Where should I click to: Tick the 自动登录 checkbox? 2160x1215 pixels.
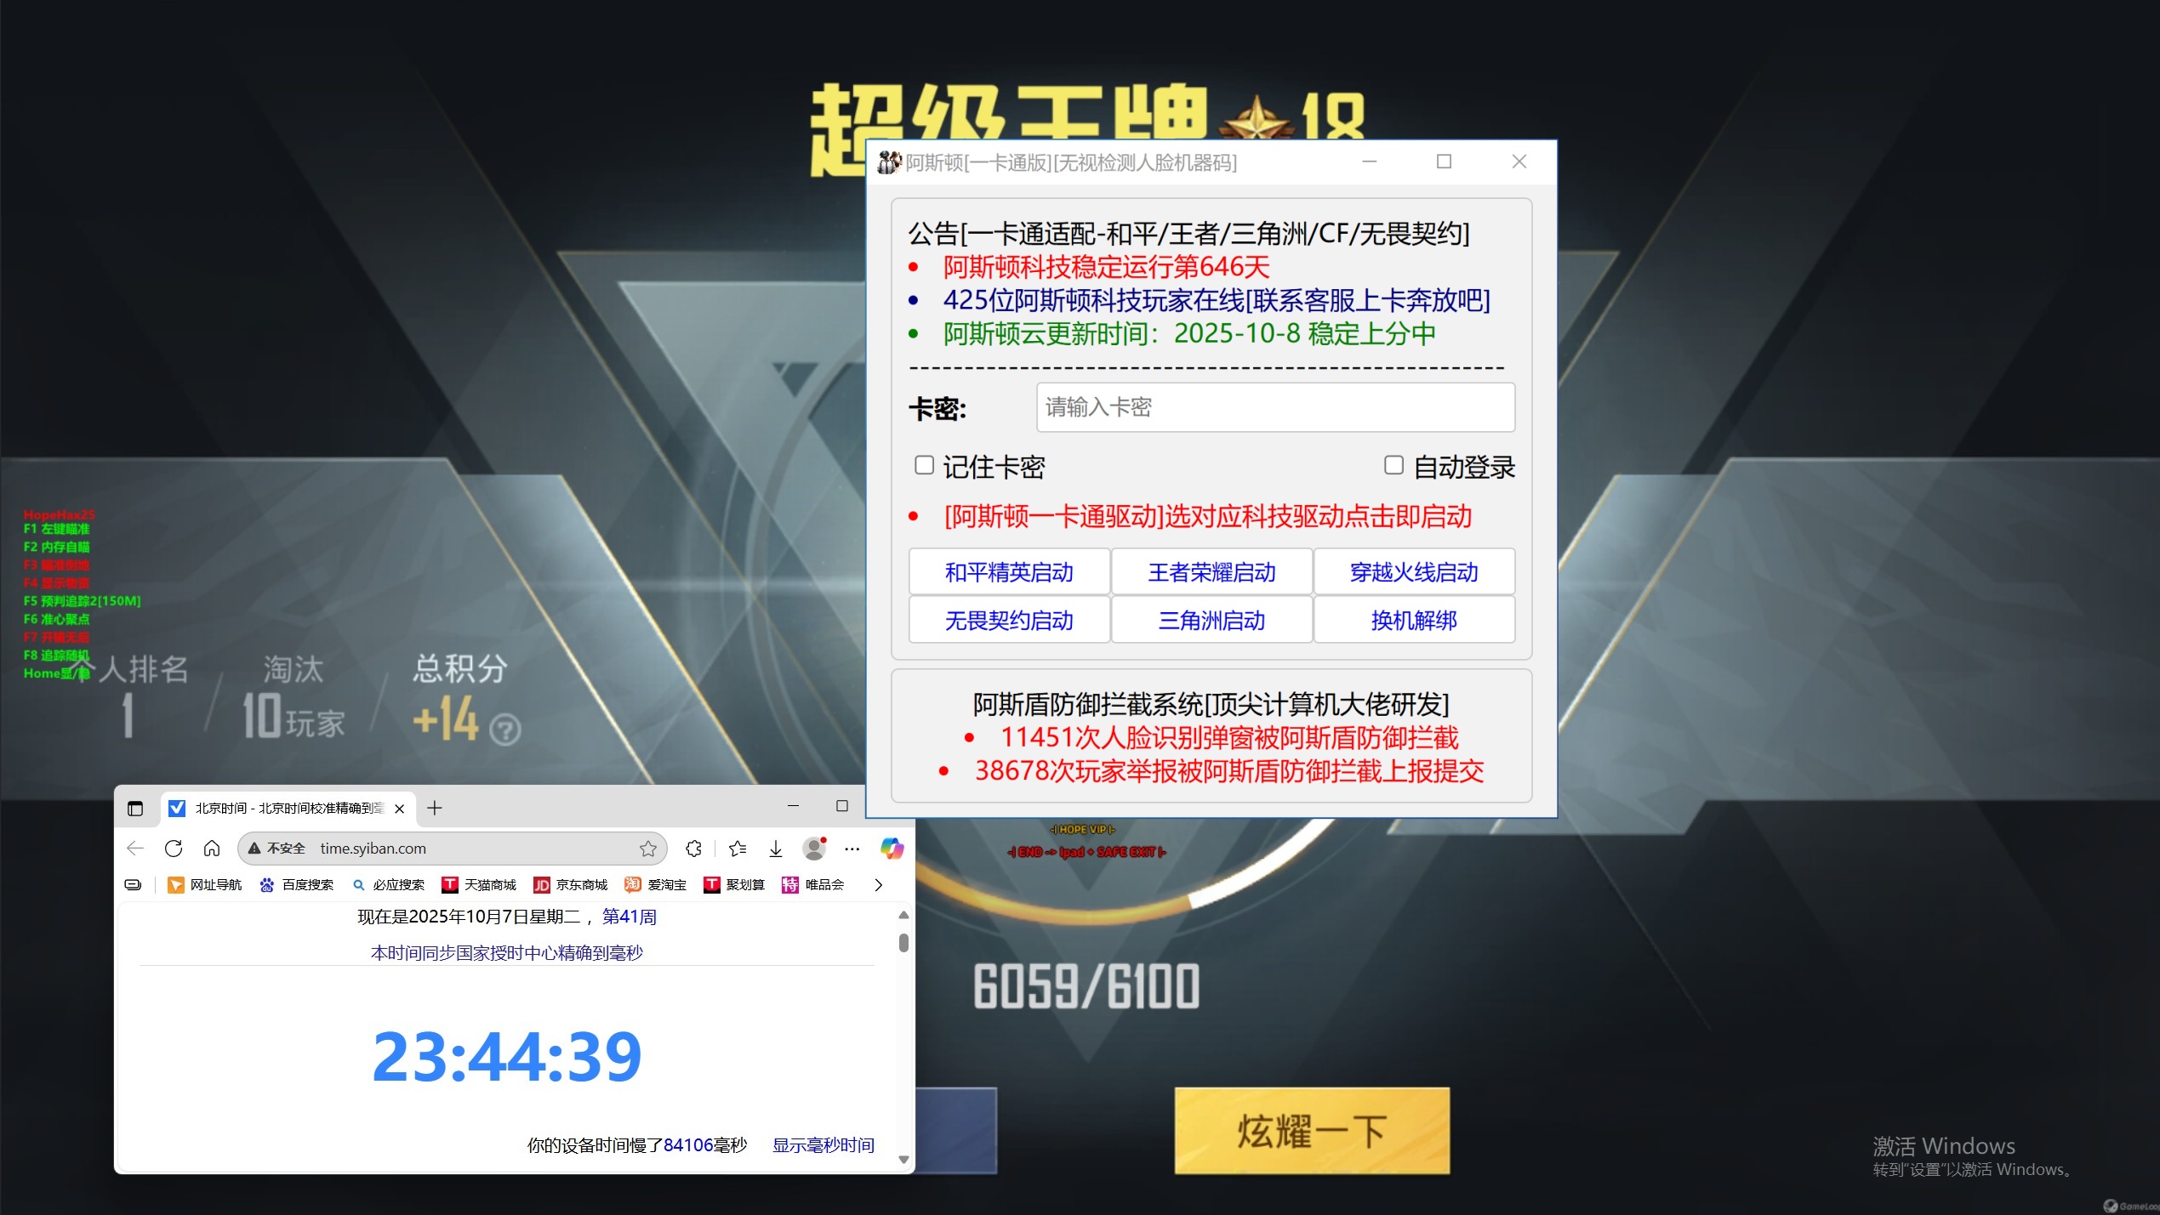coord(1393,465)
